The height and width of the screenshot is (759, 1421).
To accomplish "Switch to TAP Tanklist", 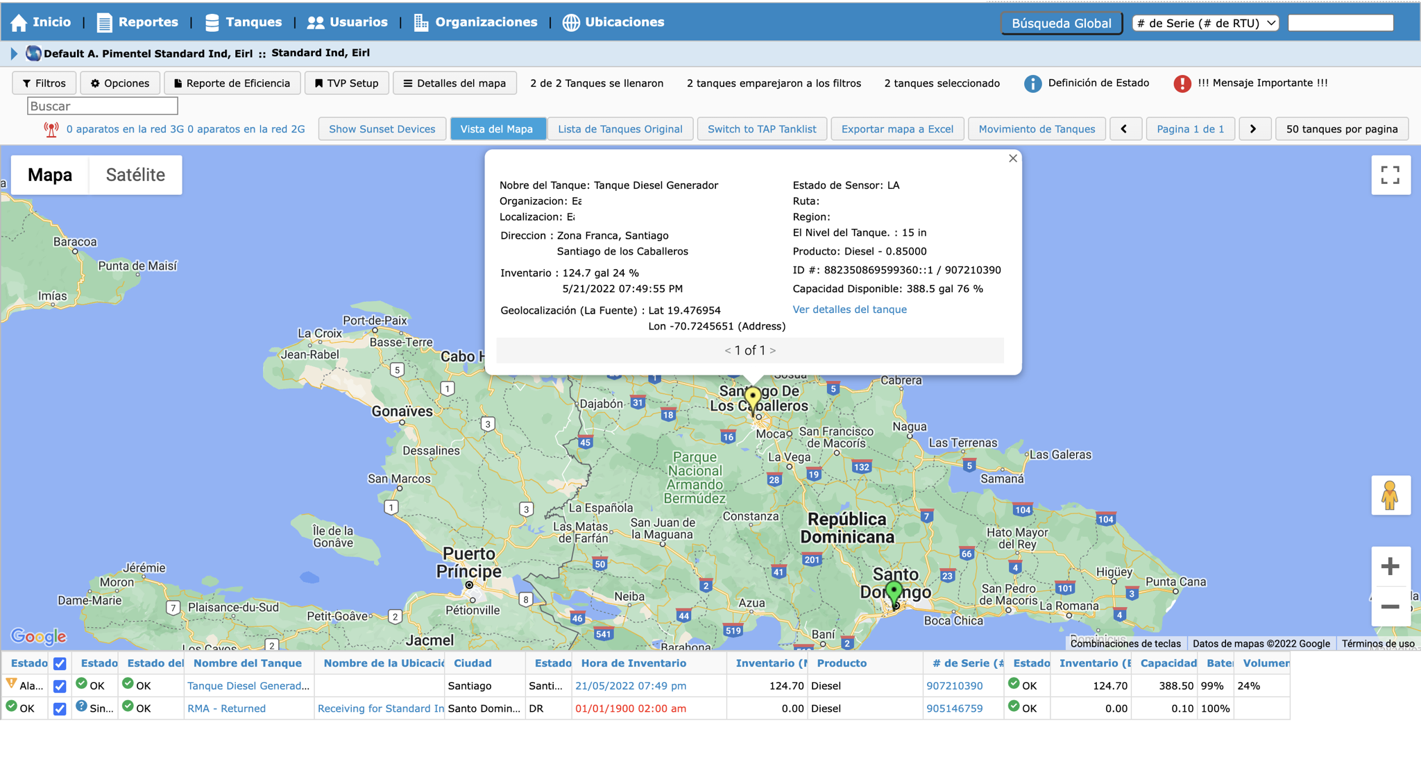I will point(762,129).
